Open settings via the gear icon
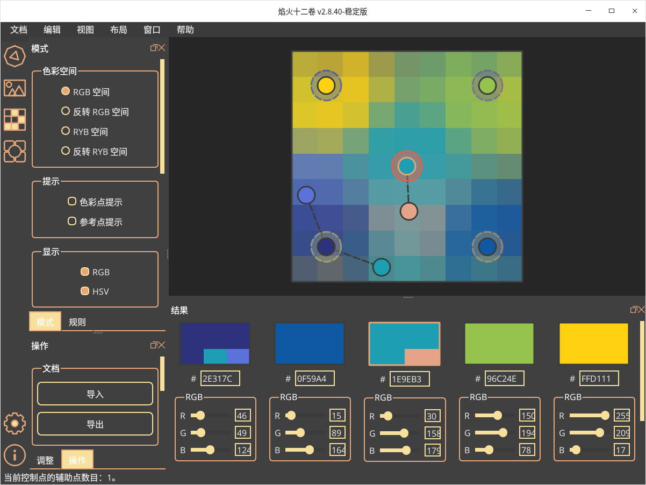Screen dimensions: 646x485 coord(15,424)
